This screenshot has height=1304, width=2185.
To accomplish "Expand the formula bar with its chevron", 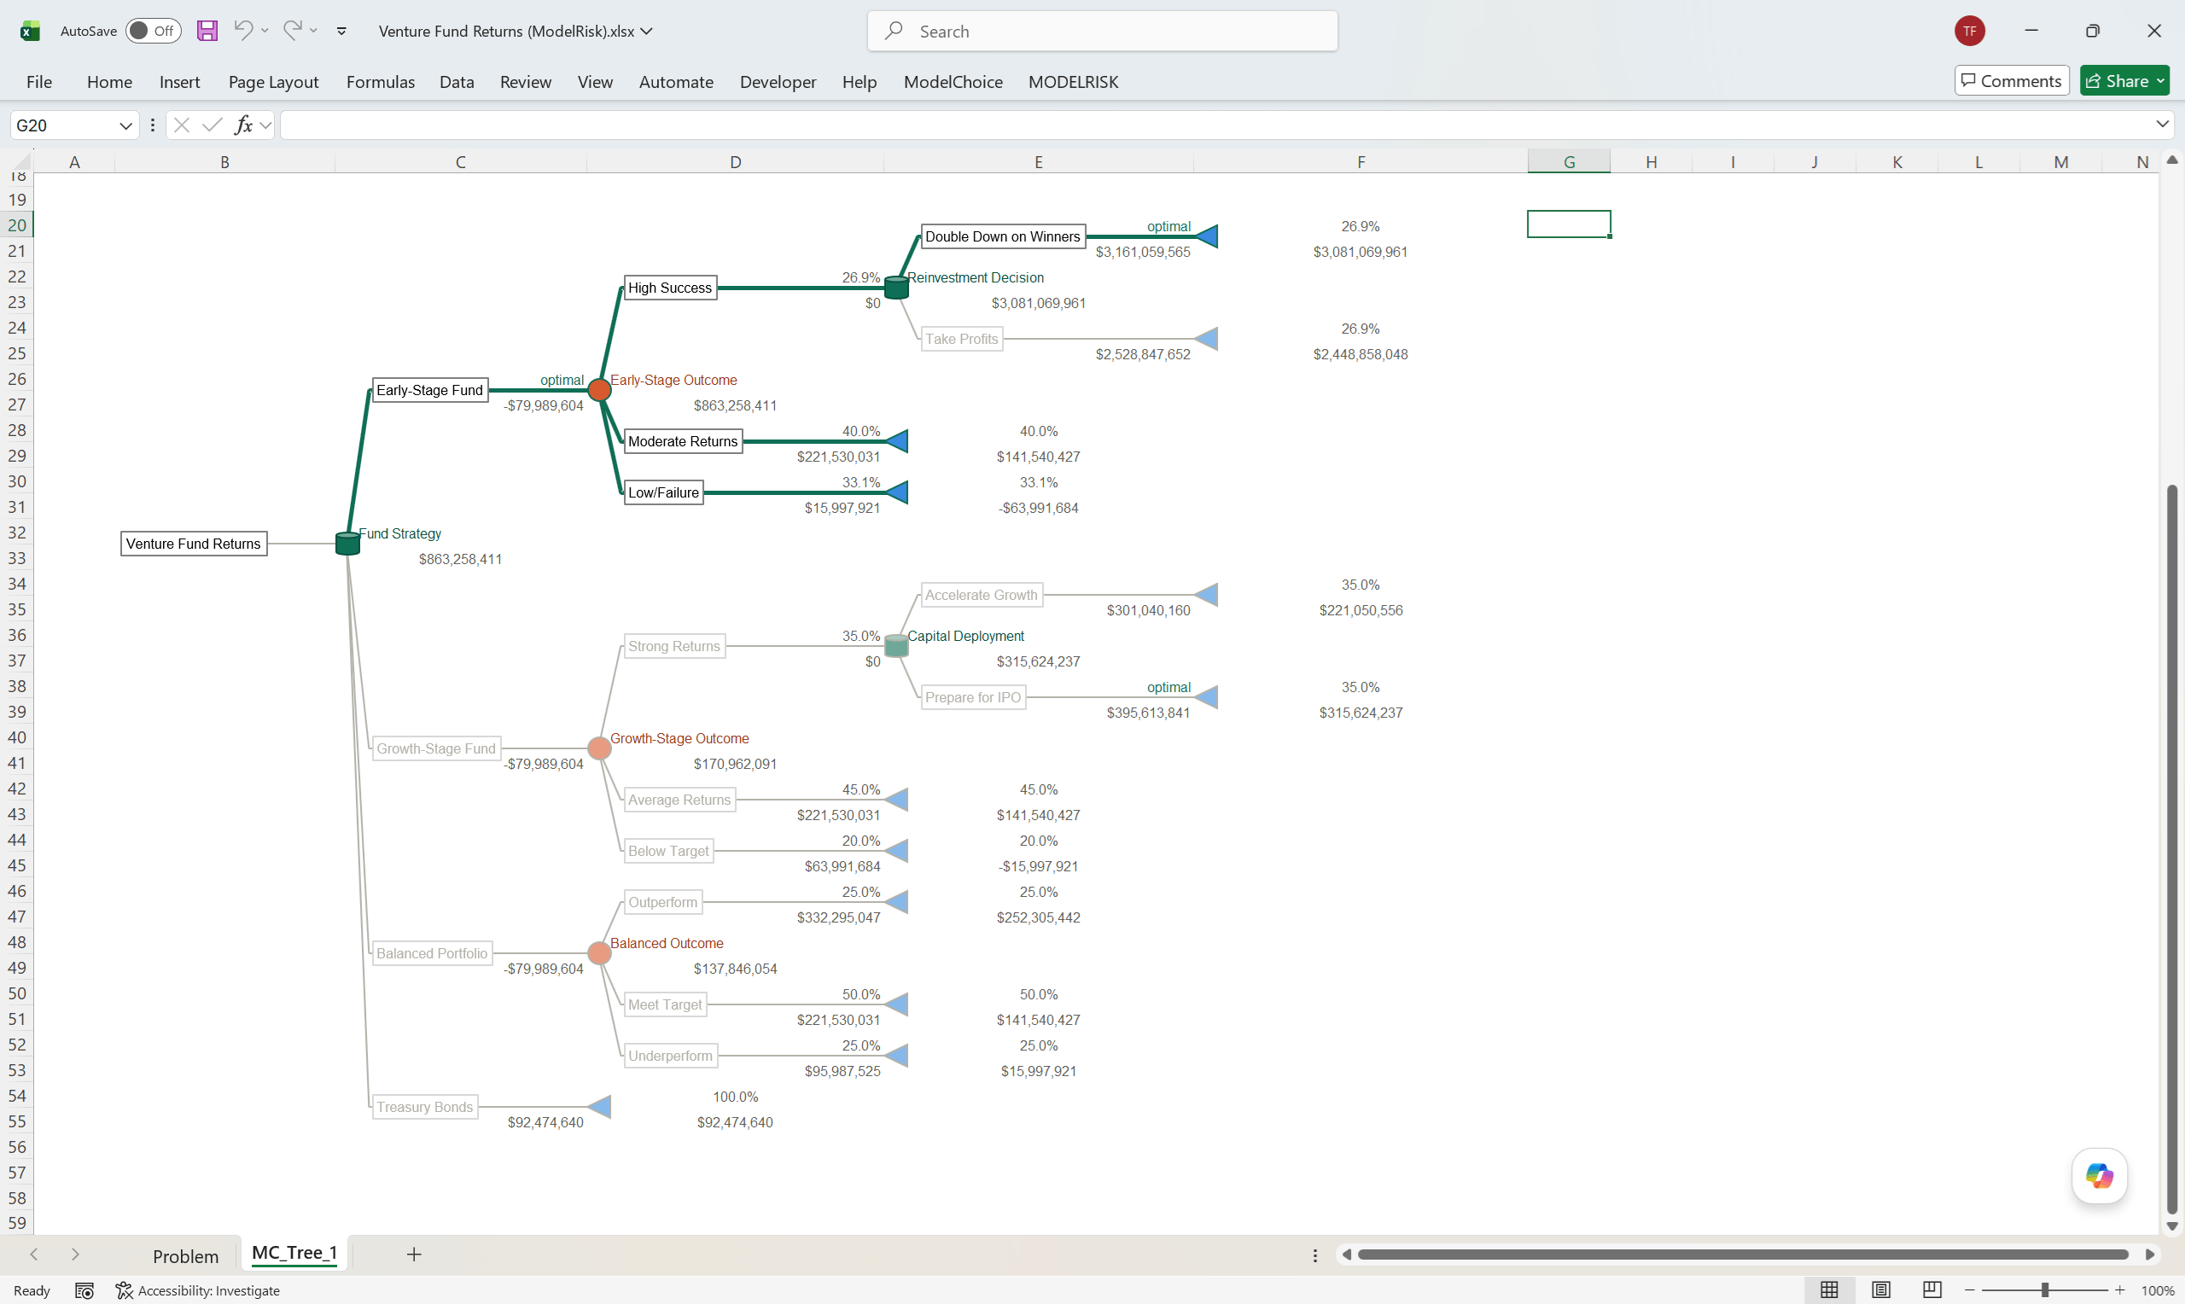I will [2162, 125].
